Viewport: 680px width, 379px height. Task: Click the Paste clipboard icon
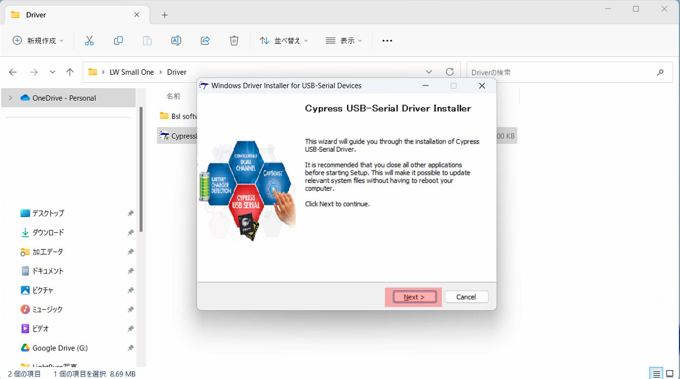pyautogui.click(x=147, y=41)
